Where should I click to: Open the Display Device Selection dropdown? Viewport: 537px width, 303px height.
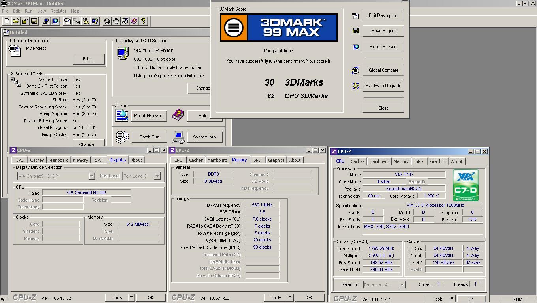[x=92, y=176]
